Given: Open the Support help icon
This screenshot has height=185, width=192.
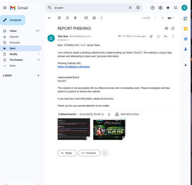Looking at the screenshot, I should coord(152,8).
